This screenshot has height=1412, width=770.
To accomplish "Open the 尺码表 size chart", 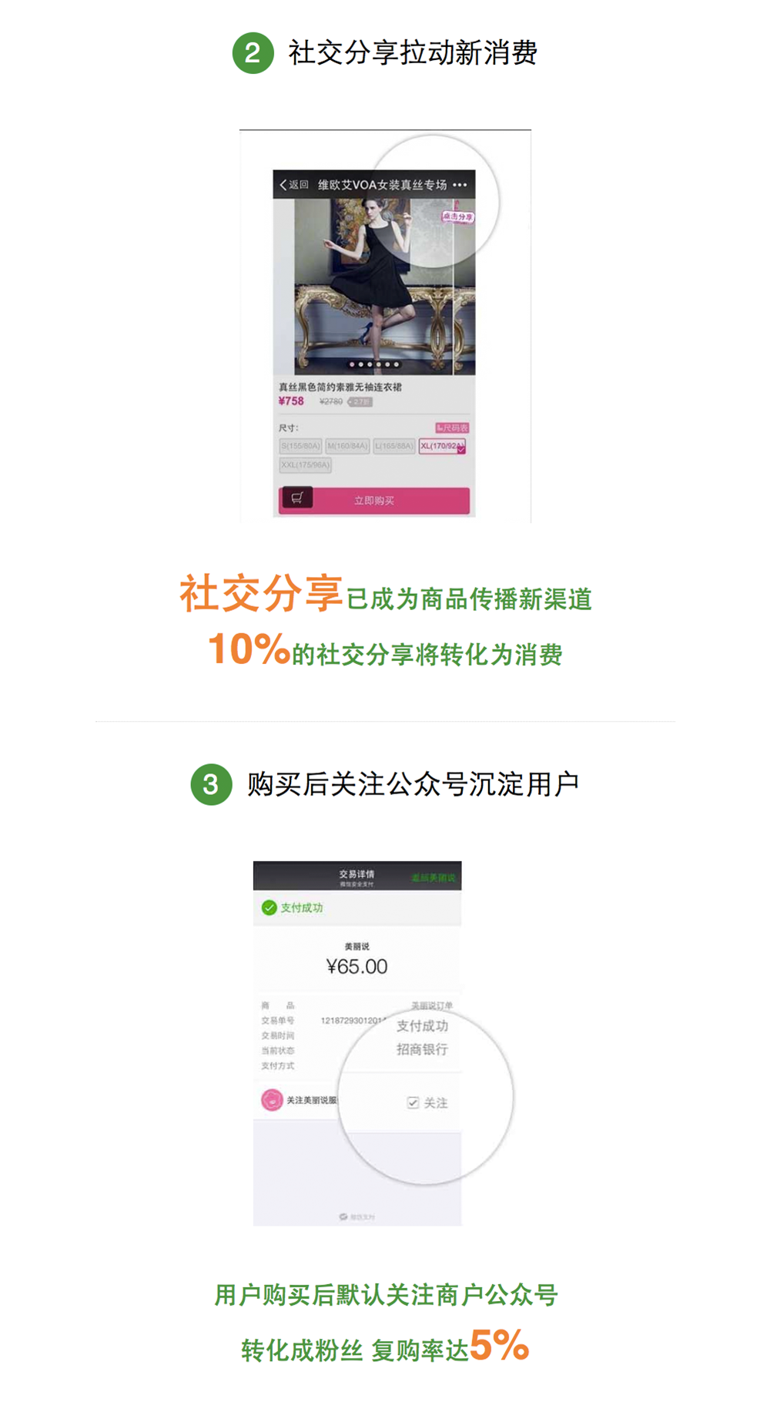I will pyautogui.click(x=452, y=428).
